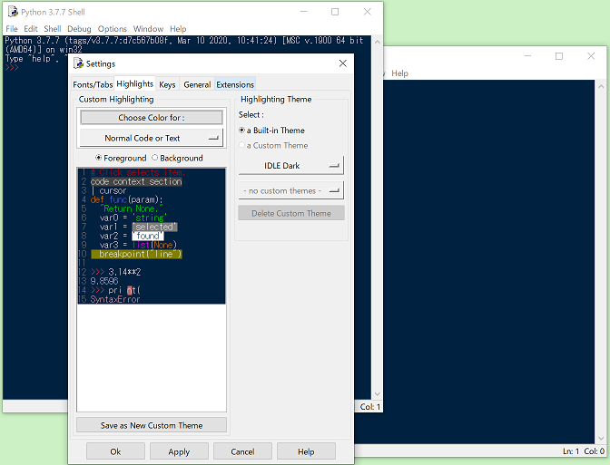
Task: Open the Options menu
Action: pyautogui.click(x=112, y=29)
